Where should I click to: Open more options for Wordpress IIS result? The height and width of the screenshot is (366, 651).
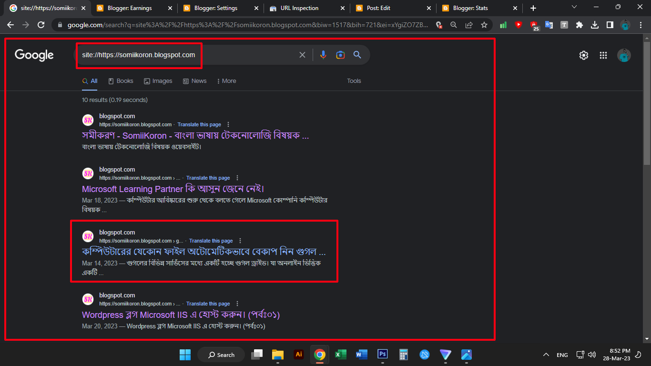[x=237, y=304]
